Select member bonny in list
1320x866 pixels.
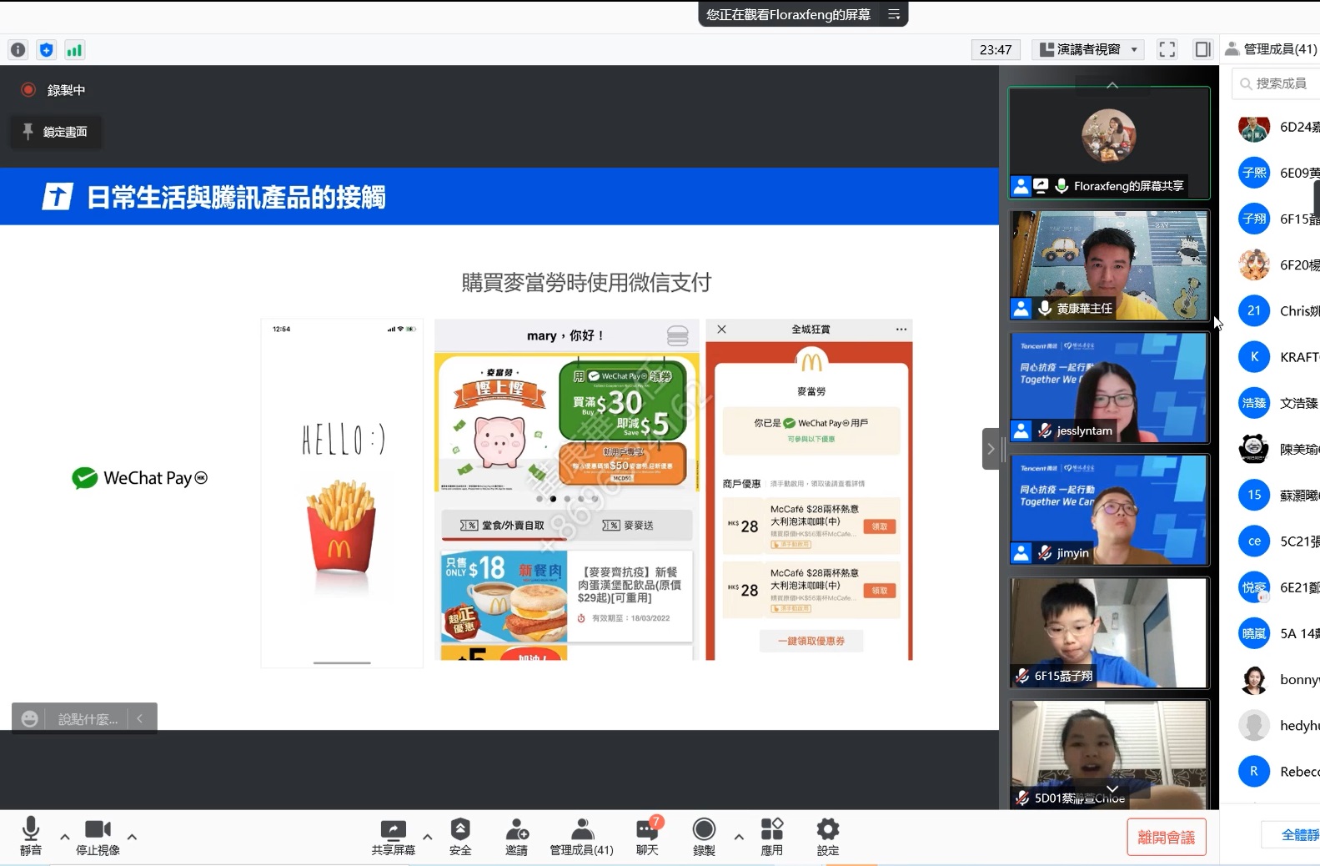click(1276, 680)
